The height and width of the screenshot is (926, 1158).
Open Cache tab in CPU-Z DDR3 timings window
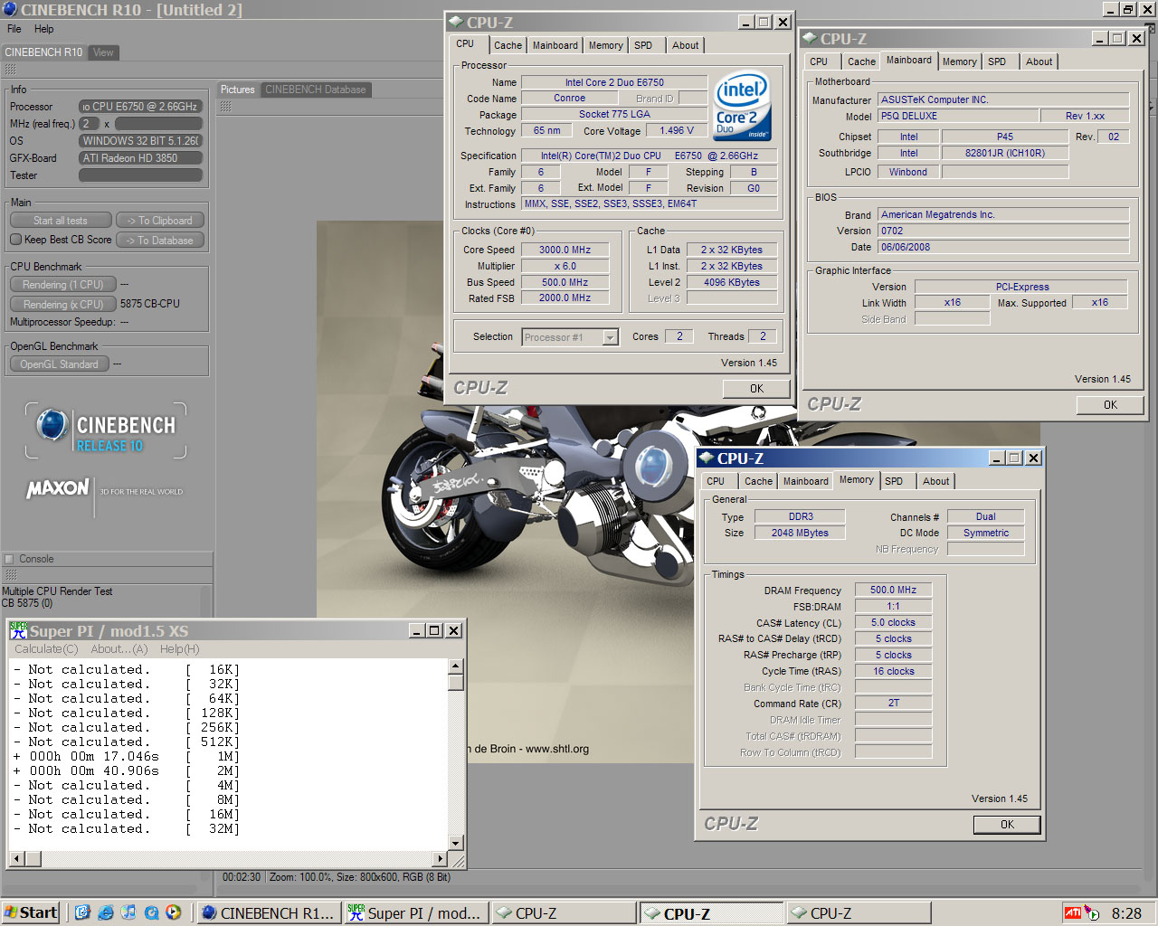tap(758, 481)
